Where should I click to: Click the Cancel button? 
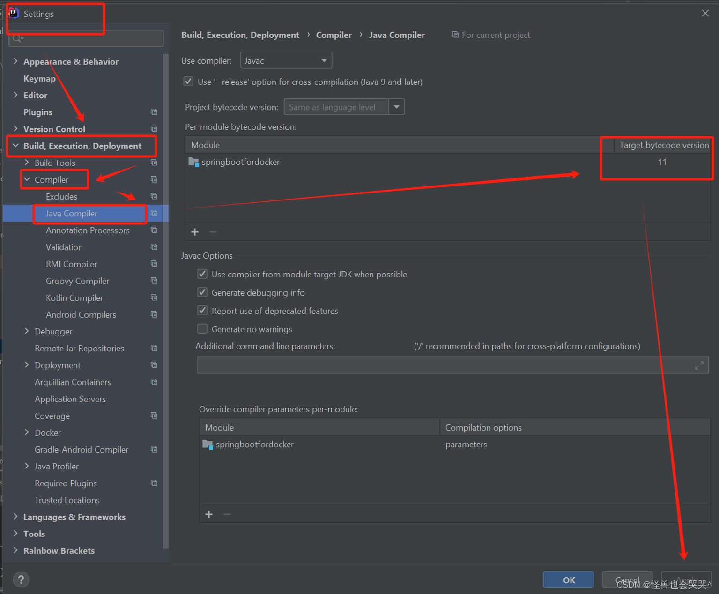pyautogui.click(x=627, y=579)
